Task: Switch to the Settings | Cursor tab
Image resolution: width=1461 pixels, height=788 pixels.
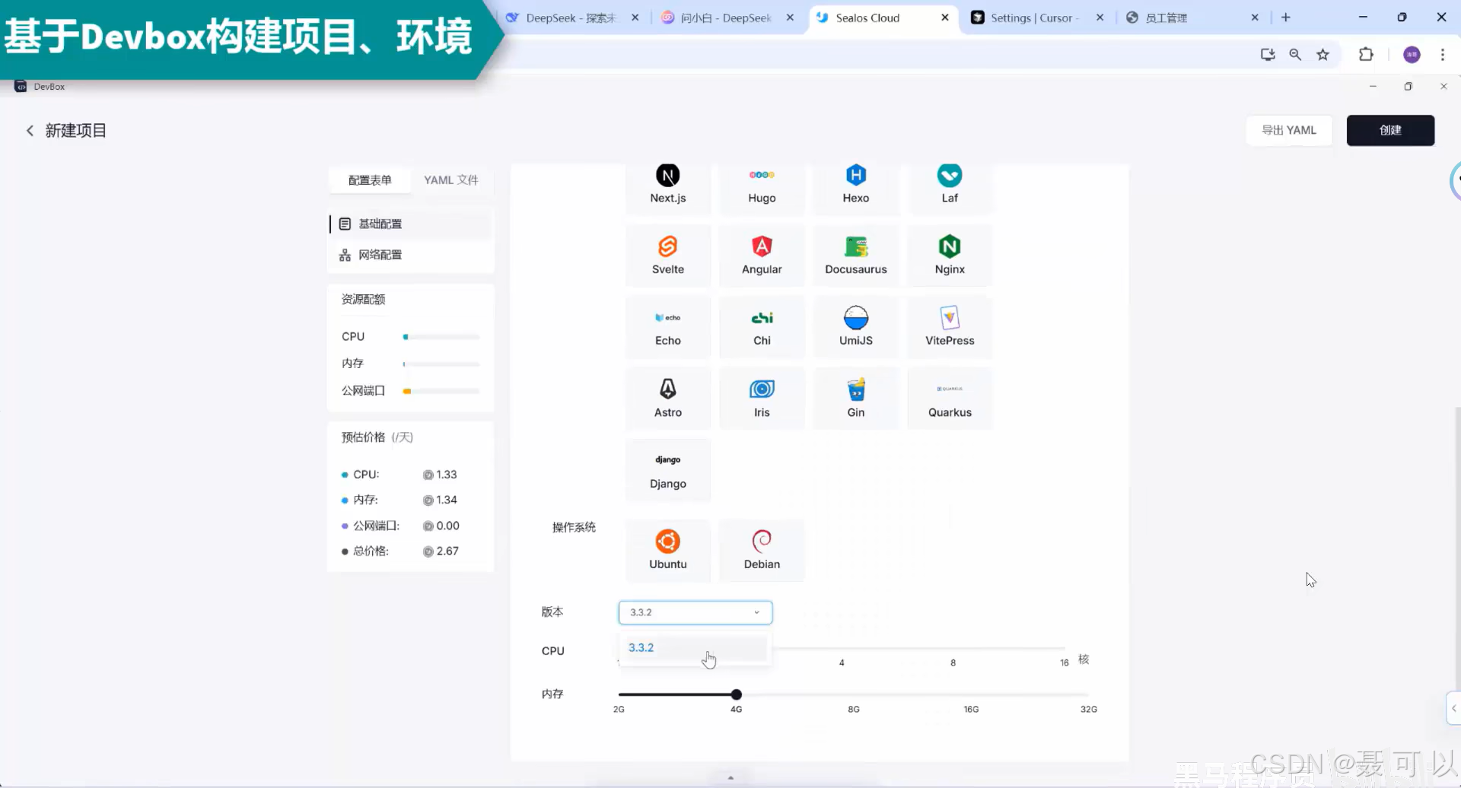Action: pos(1035,17)
